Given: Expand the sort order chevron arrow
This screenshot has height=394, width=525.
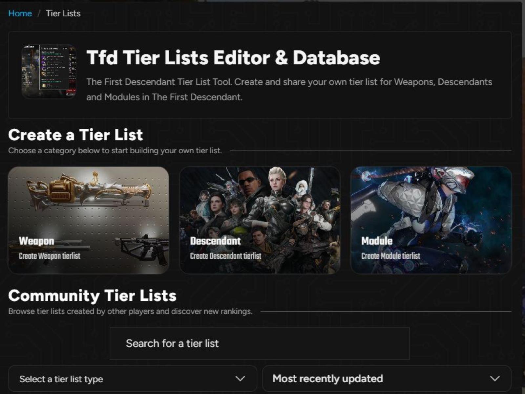Looking at the screenshot, I should point(495,378).
